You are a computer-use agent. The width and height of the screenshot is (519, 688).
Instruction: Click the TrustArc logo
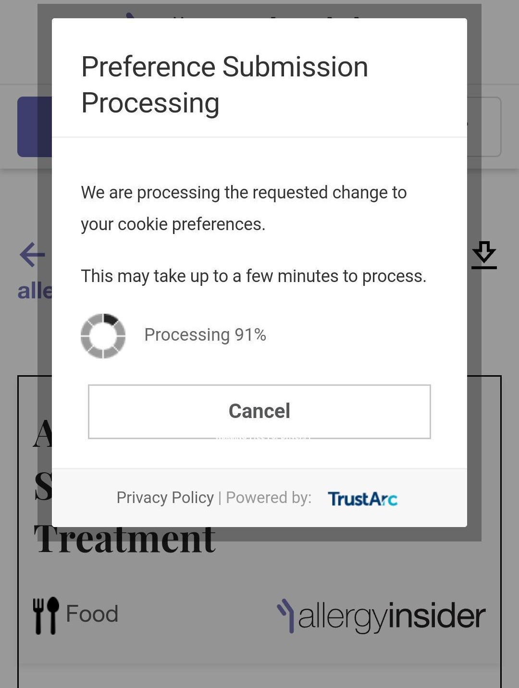362,499
